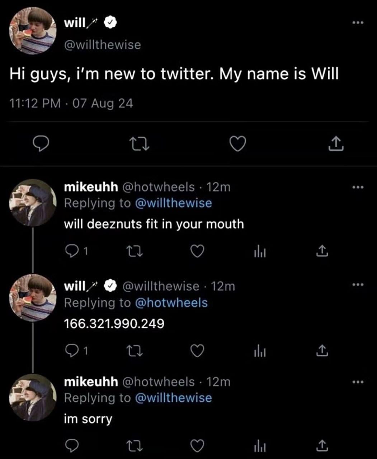Retweet the '166.321.990.249' reply

click(136, 350)
